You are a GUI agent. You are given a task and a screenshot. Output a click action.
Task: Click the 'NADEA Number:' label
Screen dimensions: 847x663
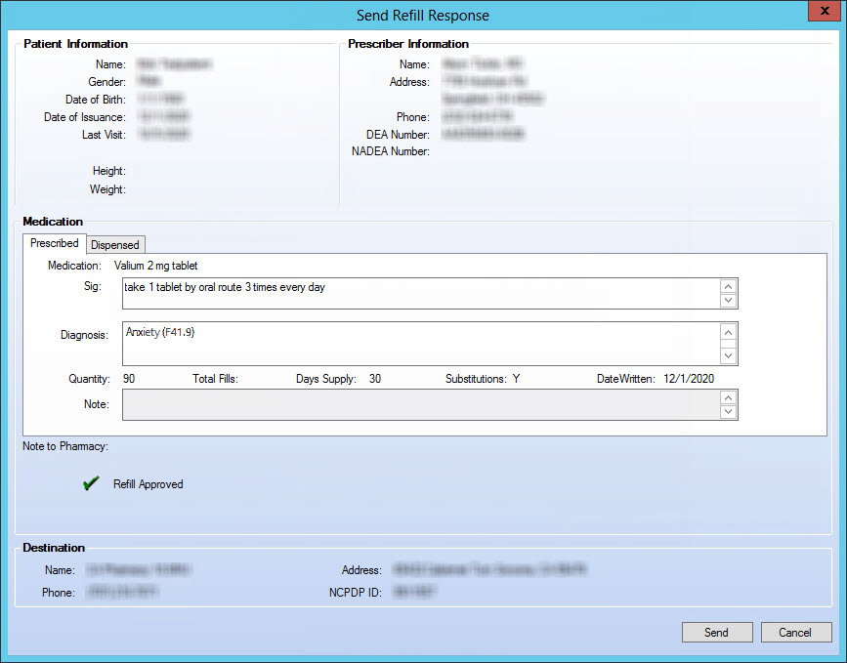point(391,151)
